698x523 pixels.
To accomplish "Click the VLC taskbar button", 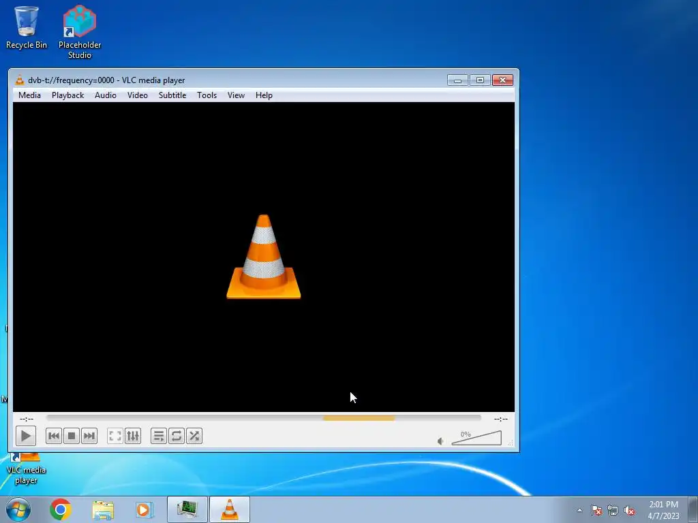I will click(x=229, y=509).
